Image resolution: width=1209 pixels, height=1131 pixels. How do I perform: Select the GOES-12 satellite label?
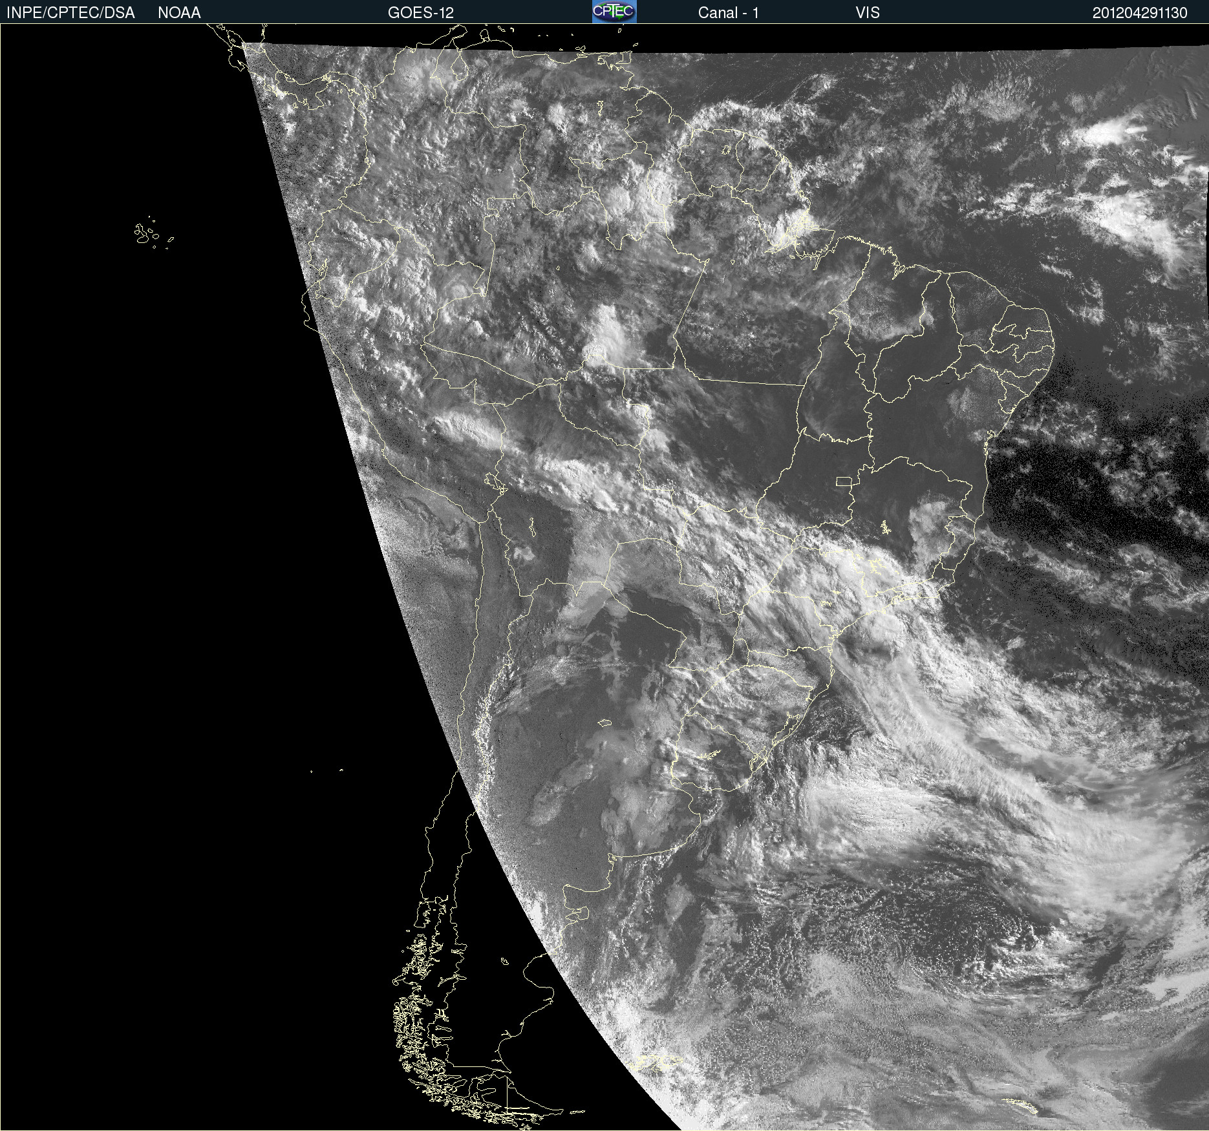(421, 12)
